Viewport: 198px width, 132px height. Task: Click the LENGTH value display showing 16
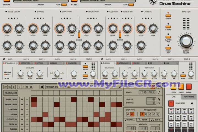(x=151, y=99)
